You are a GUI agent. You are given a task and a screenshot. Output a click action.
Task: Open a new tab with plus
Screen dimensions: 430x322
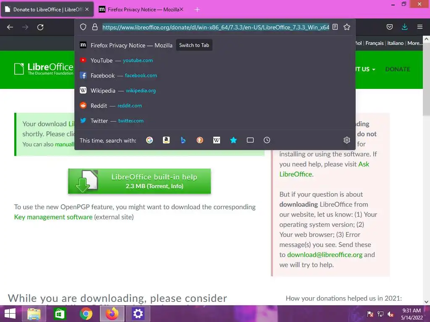pyautogui.click(x=197, y=10)
